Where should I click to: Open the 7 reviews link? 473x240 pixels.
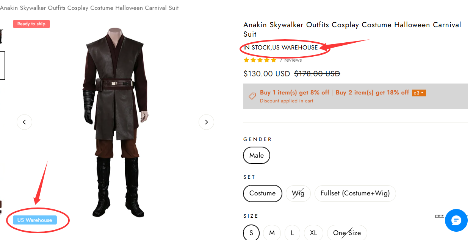(x=291, y=60)
